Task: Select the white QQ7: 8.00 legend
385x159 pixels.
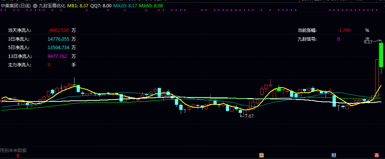Action: click(x=101, y=6)
